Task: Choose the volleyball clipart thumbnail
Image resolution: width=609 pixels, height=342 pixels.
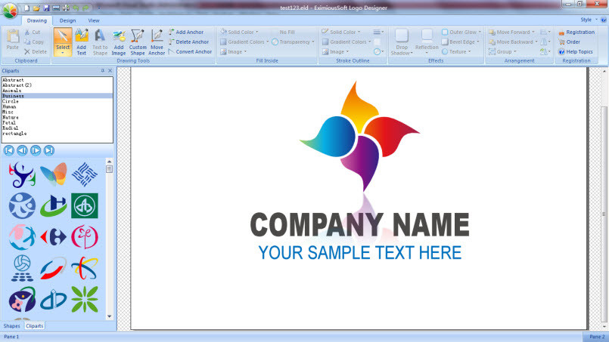Action: (22, 268)
